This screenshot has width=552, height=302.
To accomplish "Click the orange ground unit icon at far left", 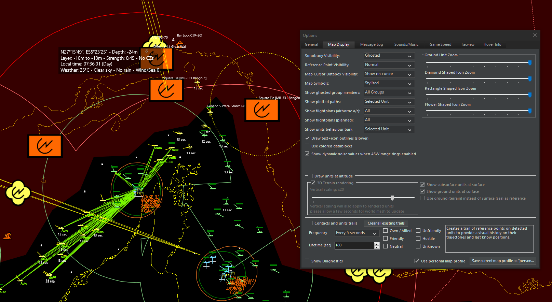I will (x=8, y=235).
